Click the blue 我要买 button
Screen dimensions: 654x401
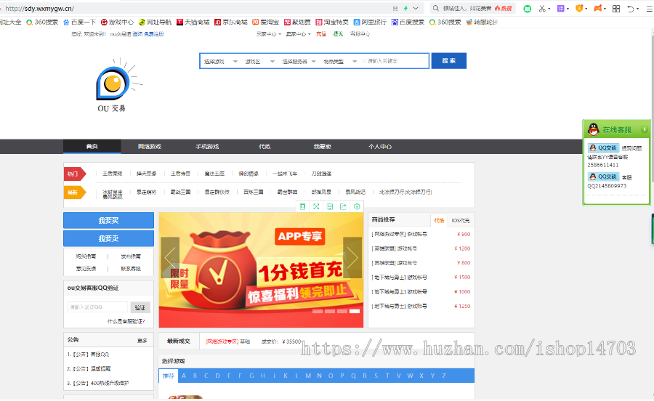point(108,221)
